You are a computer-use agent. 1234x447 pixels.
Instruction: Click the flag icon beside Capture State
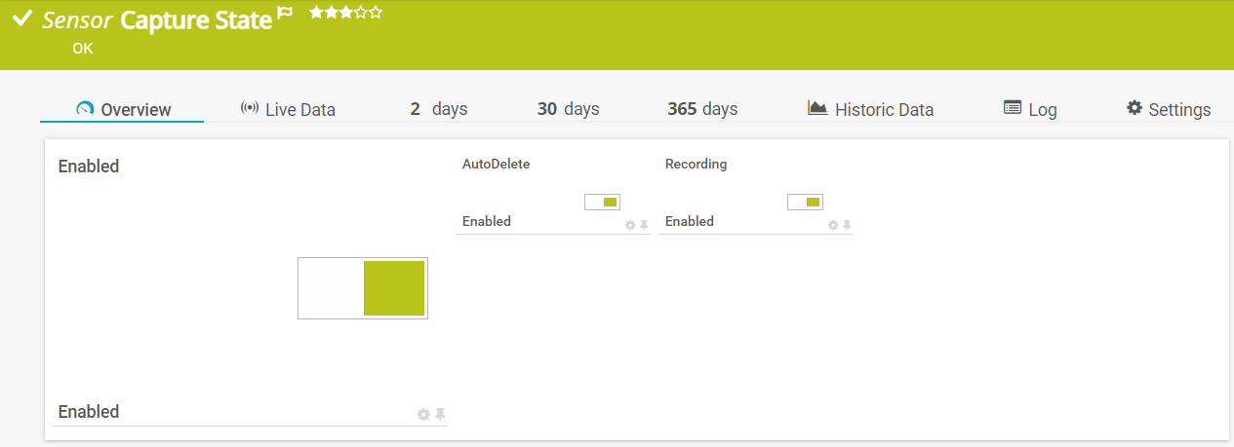[x=285, y=13]
